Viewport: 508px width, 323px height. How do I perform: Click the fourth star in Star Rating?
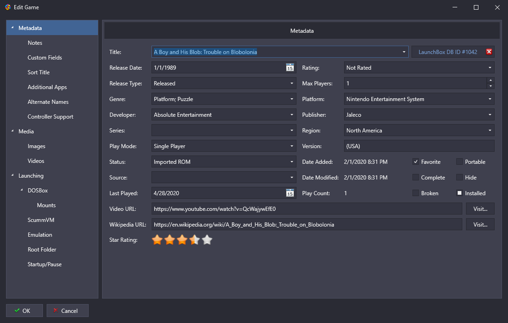coord(194,240)
